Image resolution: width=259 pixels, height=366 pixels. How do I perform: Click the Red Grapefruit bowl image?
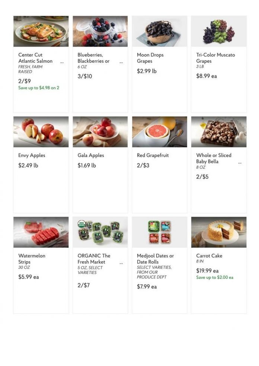(x=159, y=132)
